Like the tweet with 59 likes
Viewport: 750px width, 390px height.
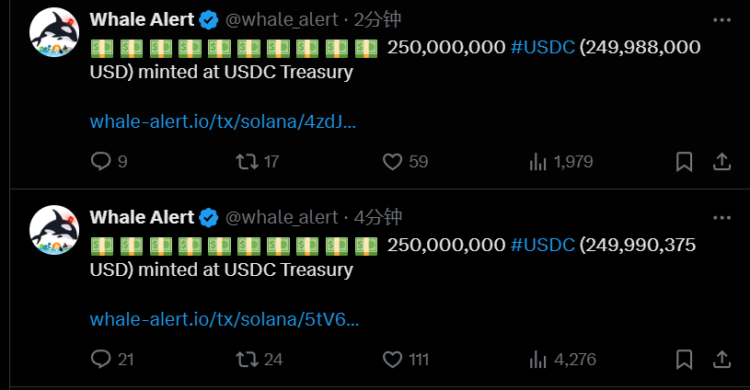(x=393, y=162)
